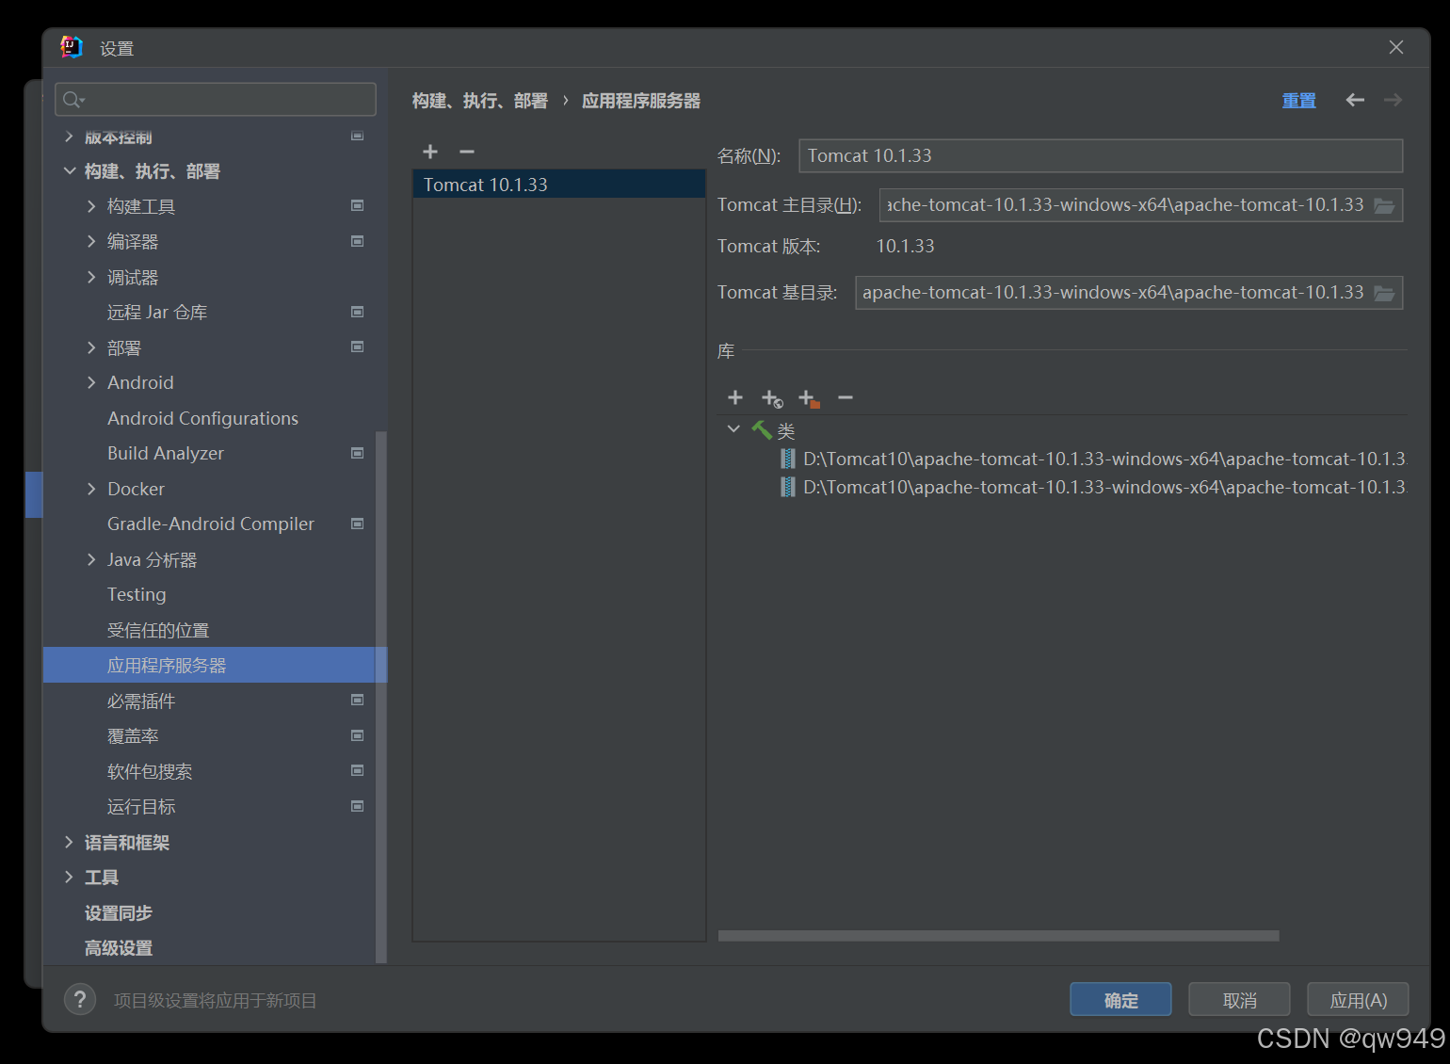Viewport: 1450px width, 1064px height.
Task: Open Android Configurations settings page
Action: (202, 418)
